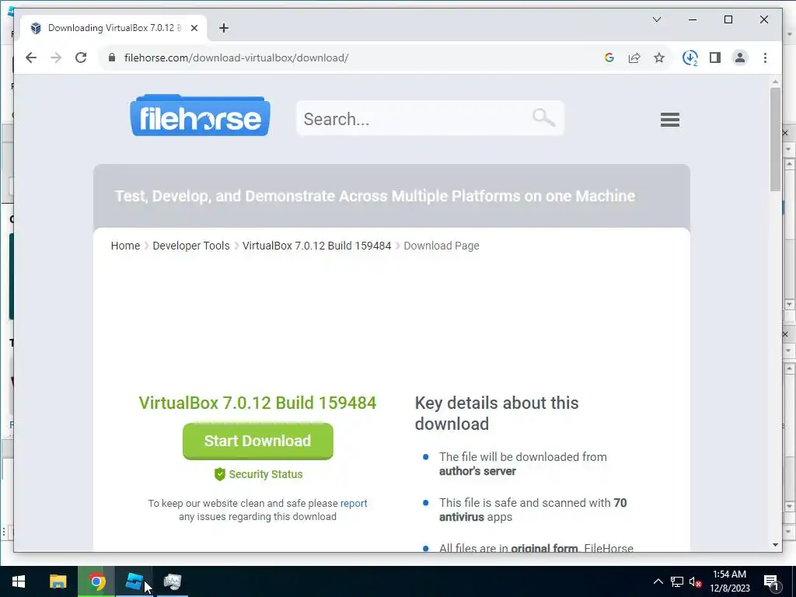Go to FileHorse home via logo
The image size is (796, 597).
click(200, 115)
